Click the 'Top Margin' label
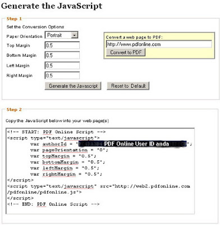Screen dimensions: 220x225 pyautogui.click(x=19, y=46)
